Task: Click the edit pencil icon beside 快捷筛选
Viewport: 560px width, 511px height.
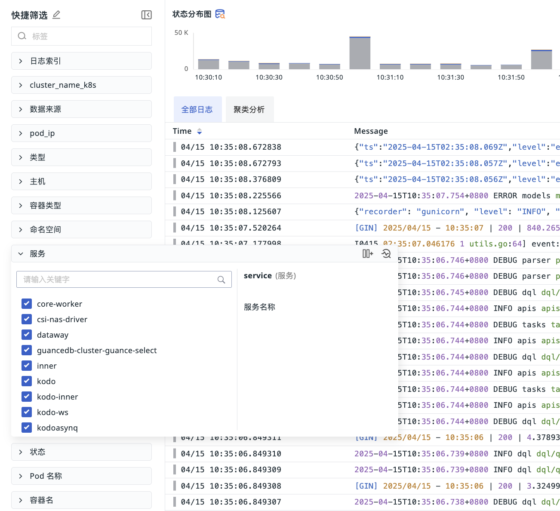Action: pos(56,15)
